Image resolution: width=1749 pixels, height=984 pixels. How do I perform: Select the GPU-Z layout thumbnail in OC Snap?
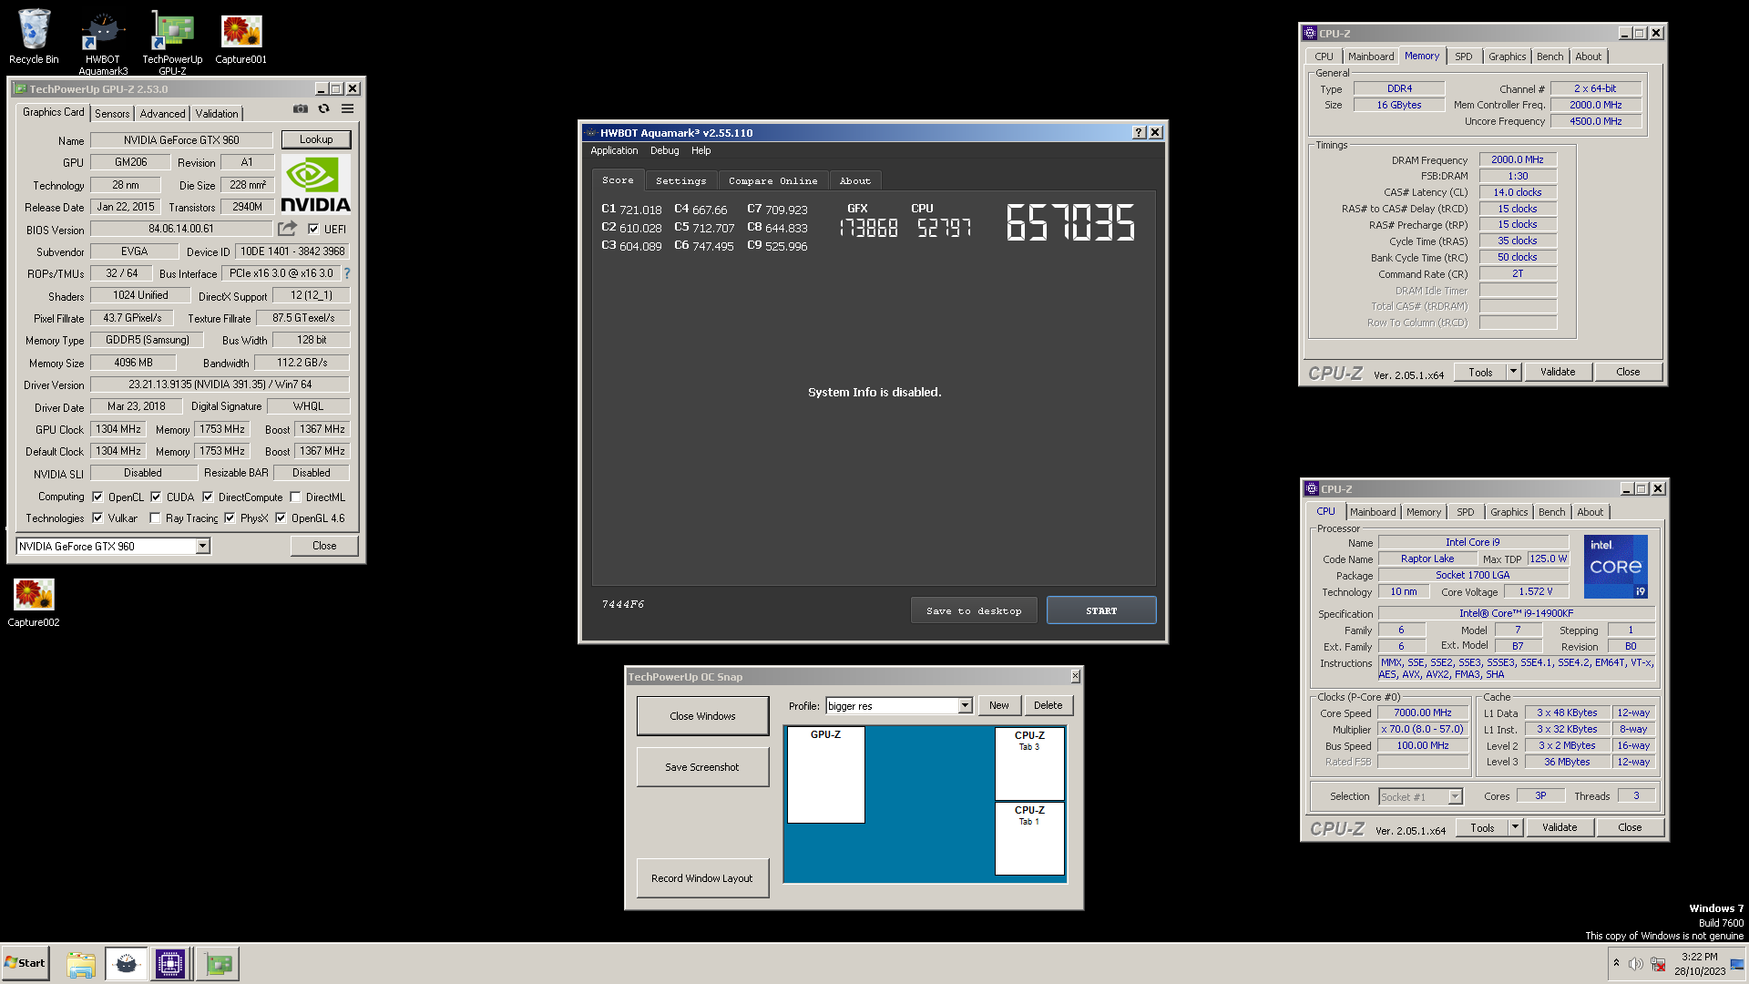pos(825,774)
